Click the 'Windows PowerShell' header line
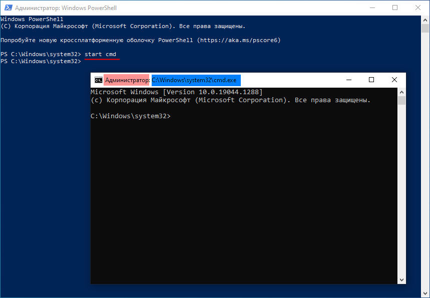 pos(32,19)
